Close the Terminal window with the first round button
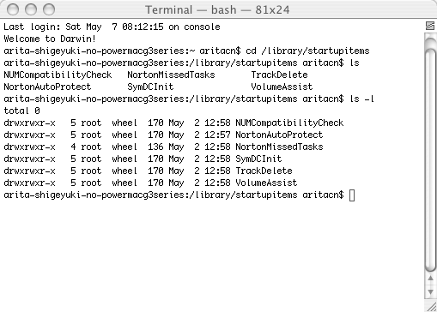Image resolution: width=437 pixels, height=312 pixels. click(13, 9)
